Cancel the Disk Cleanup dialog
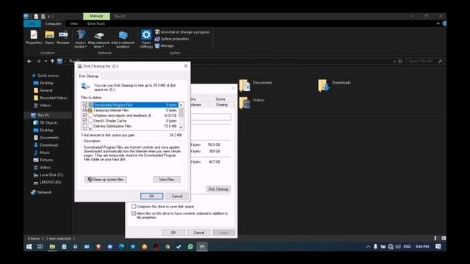The width and height of the screenshot is (470, 264). coord(177,196)
